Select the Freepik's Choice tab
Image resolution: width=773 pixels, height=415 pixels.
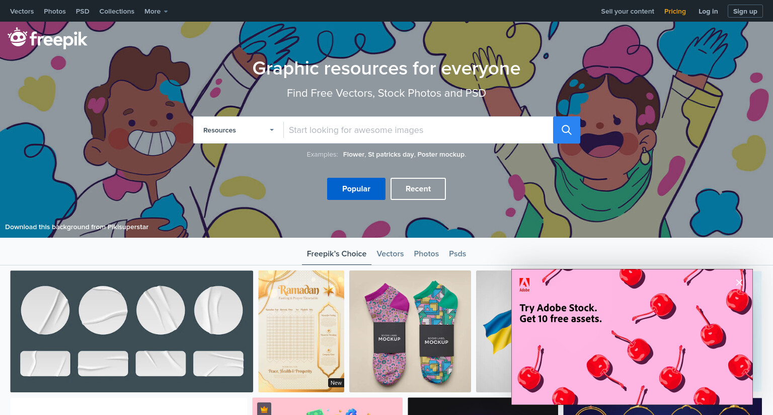tap(337, 254)
